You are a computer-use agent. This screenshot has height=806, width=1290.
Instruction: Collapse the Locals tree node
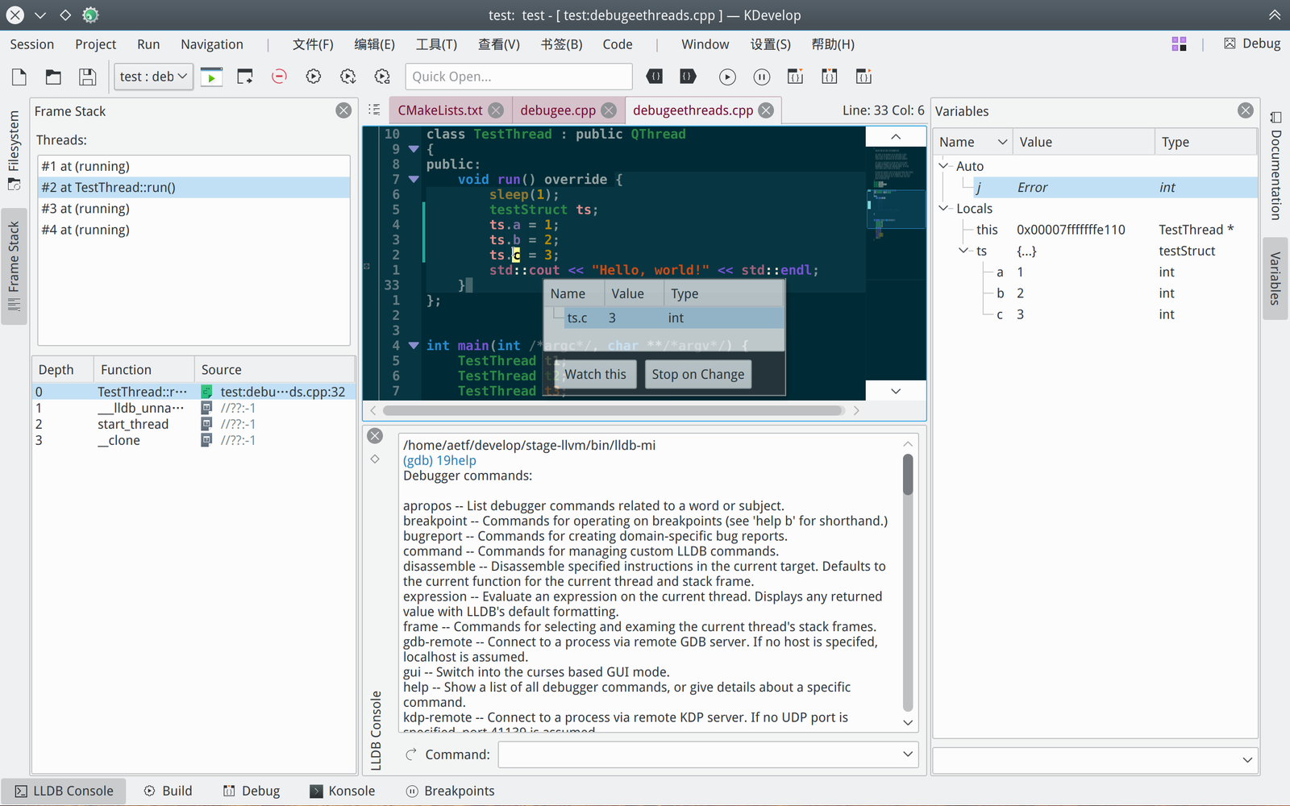pos(944,208)
